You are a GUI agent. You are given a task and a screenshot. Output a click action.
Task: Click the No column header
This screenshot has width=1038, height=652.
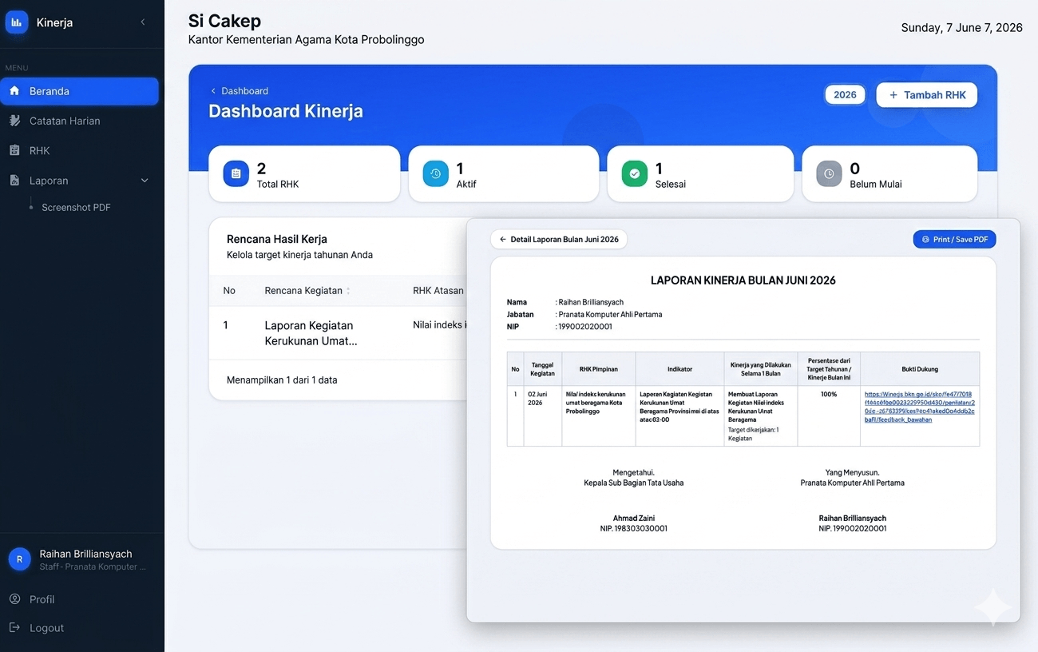pyautogui.click(x=229, y=291)
